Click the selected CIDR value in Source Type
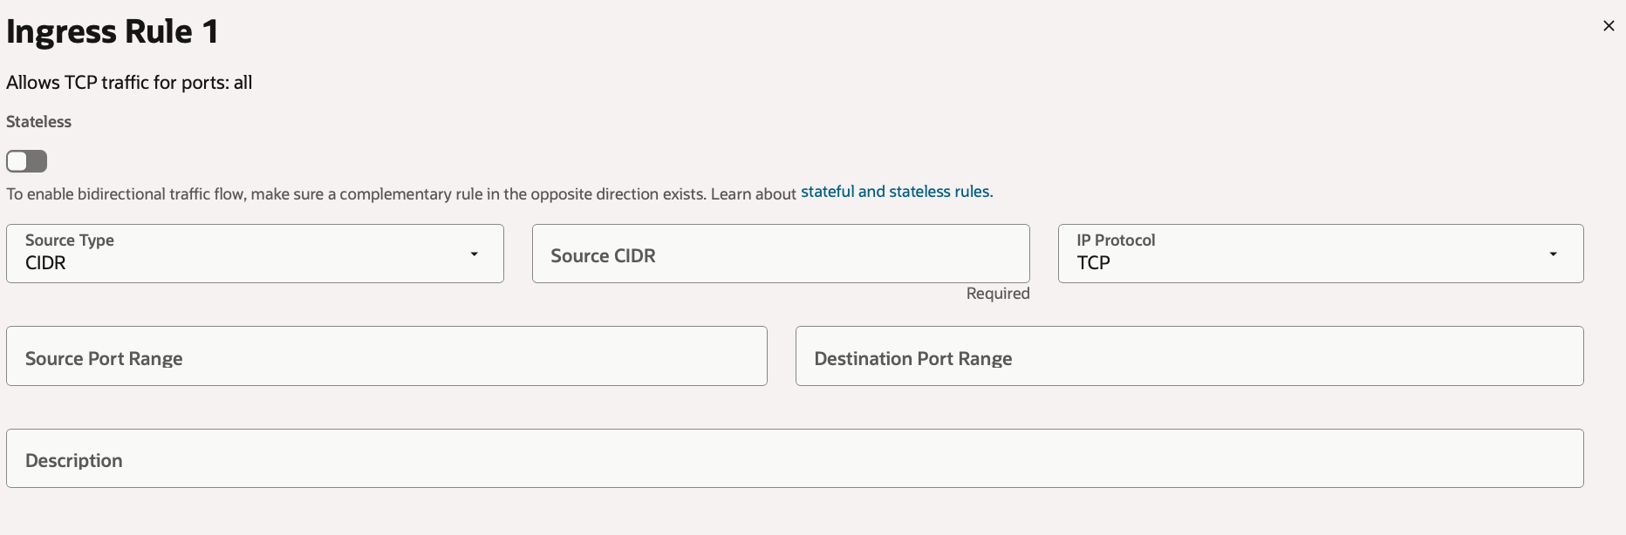This screenshot has height=535, width=1626. pos(45,263)
